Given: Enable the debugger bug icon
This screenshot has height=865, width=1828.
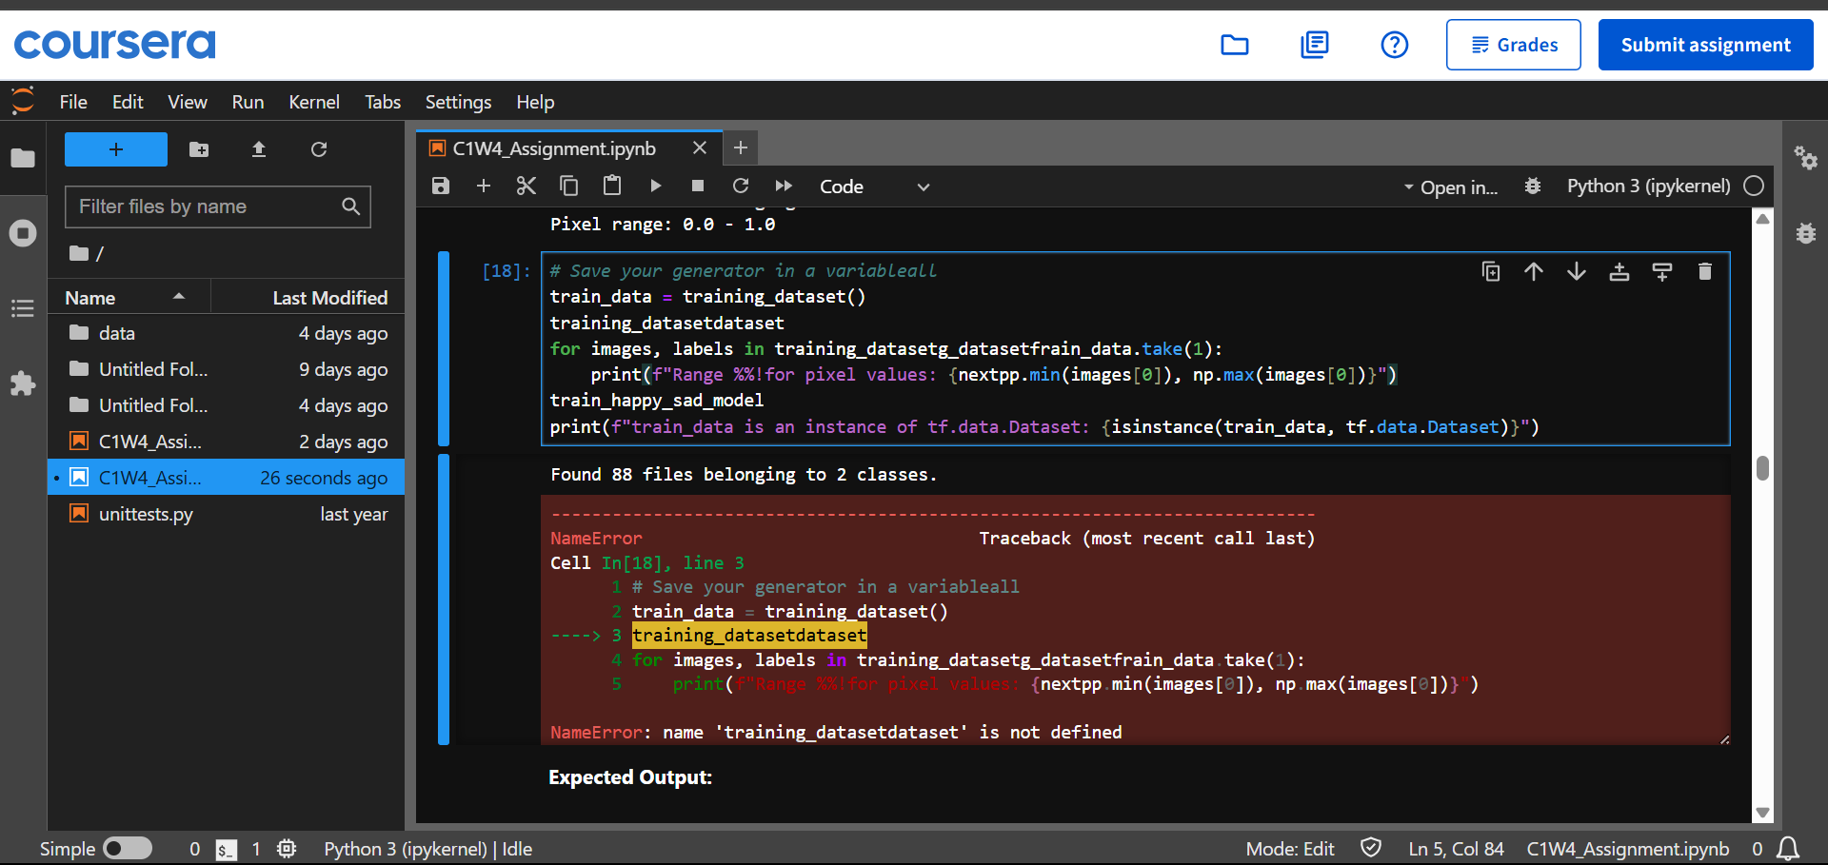Looking at the screenshot, I should 1532,187.
